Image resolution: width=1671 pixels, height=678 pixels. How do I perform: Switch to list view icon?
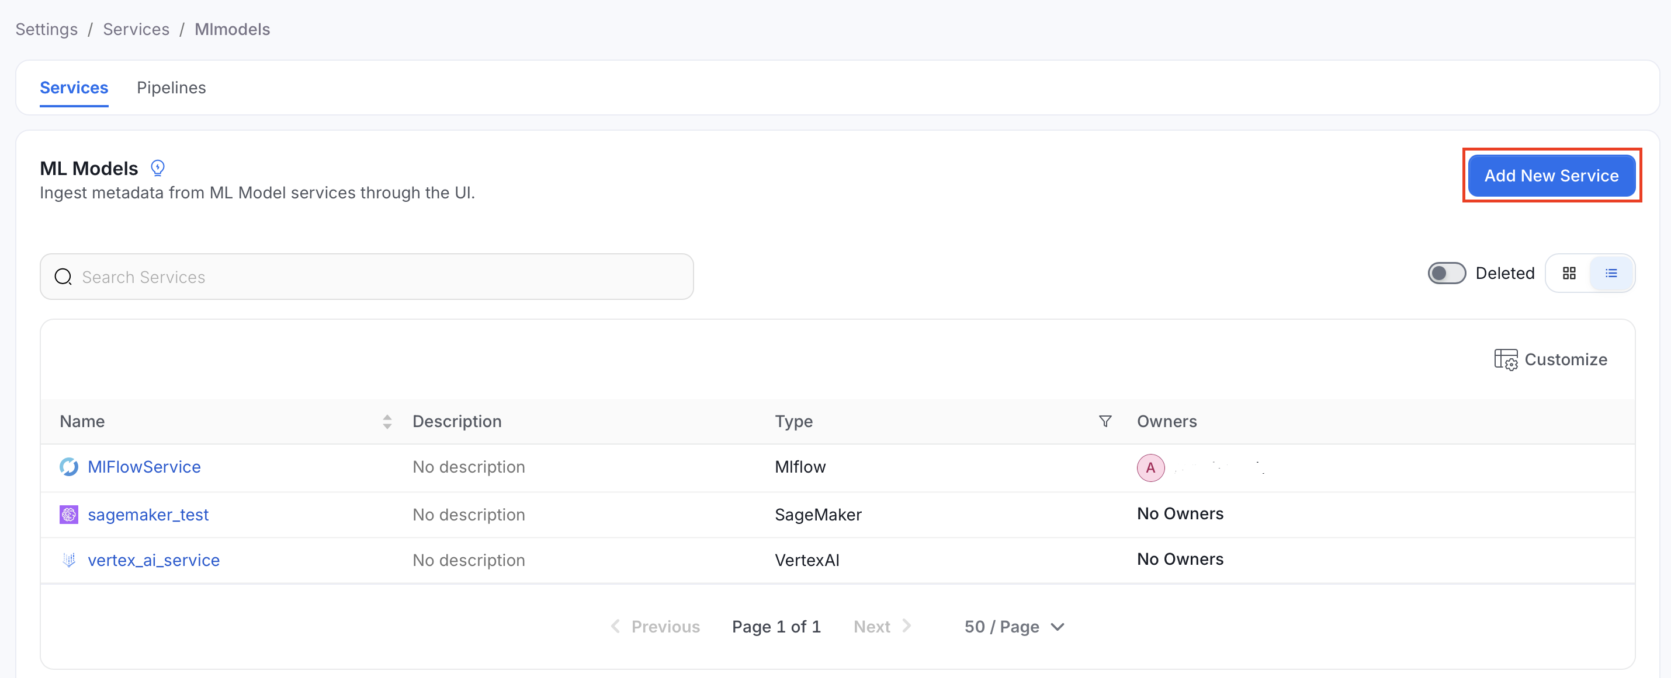pos(1611,273)
